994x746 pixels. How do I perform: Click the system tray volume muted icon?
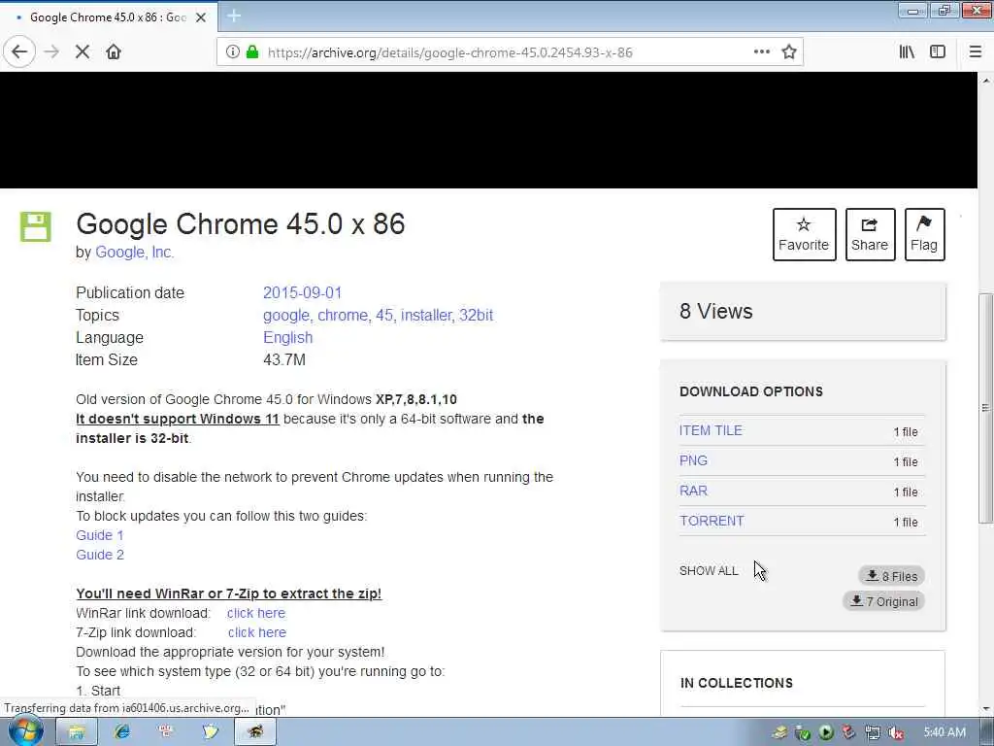896,732
